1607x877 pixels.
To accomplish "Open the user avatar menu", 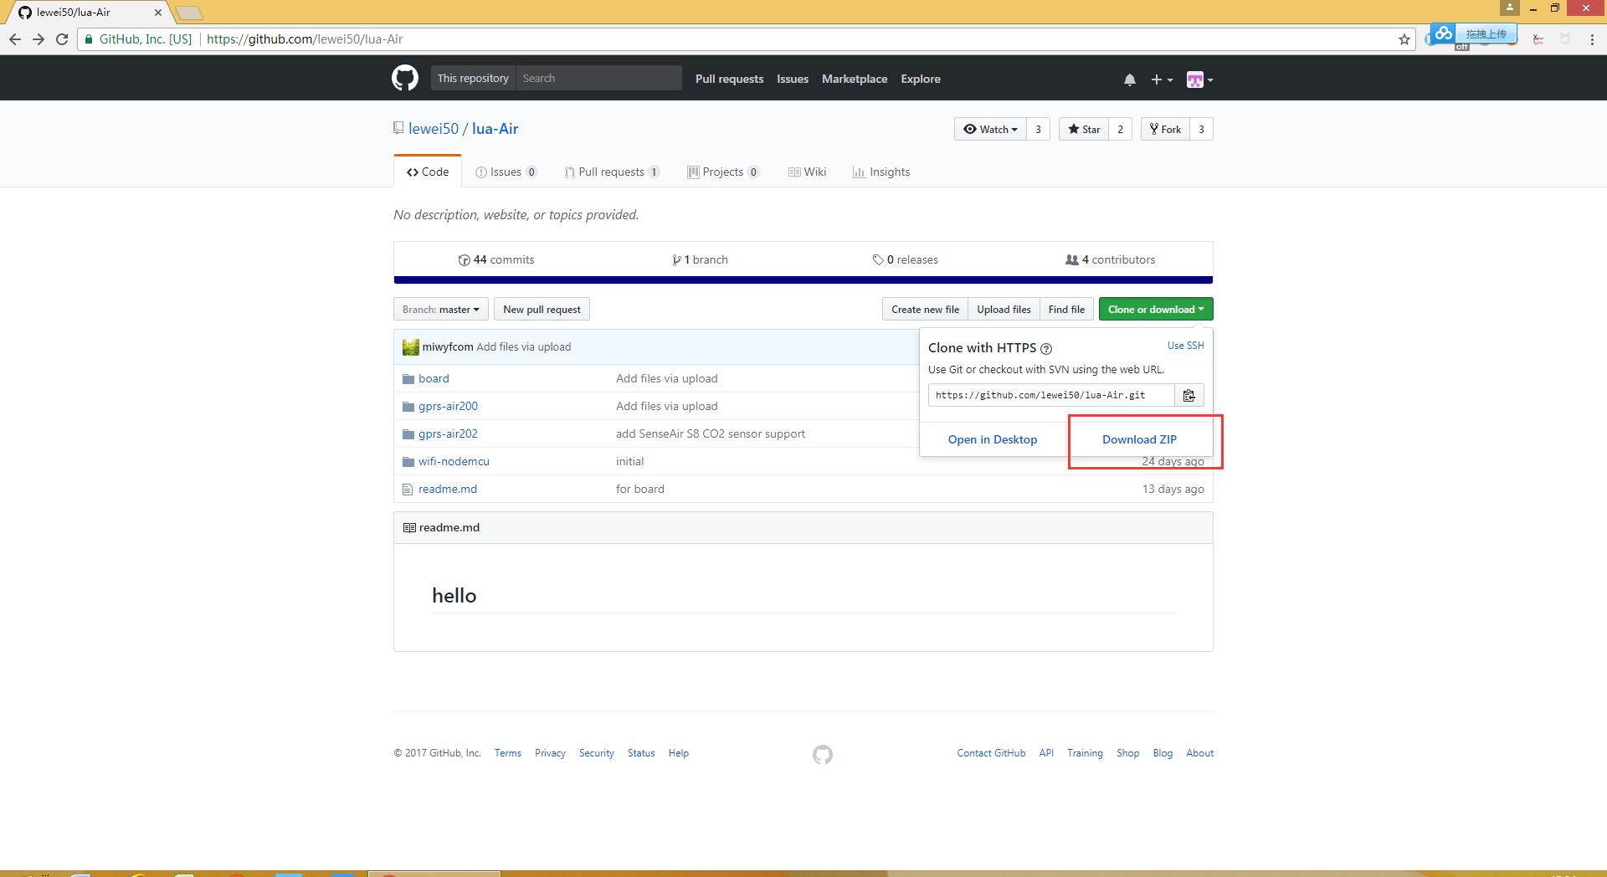I will [x=1199, y=79].
